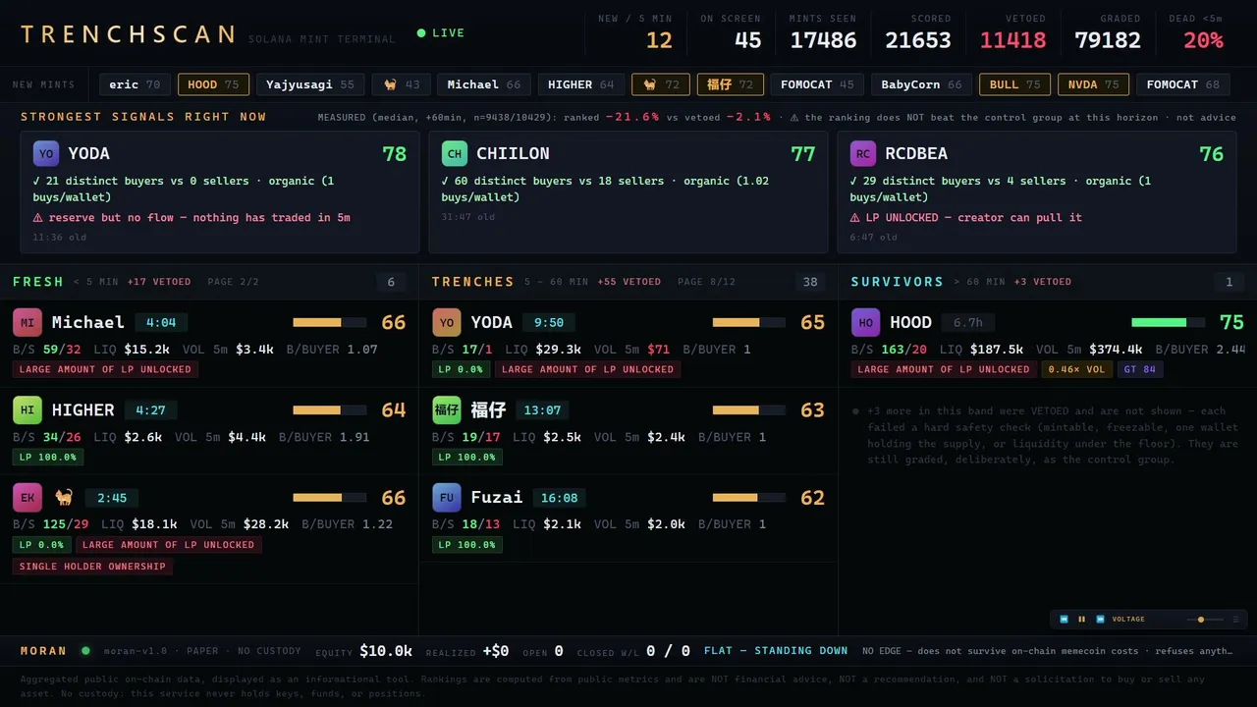
Task: Click the FRESH column header
Action: point(38,282)
